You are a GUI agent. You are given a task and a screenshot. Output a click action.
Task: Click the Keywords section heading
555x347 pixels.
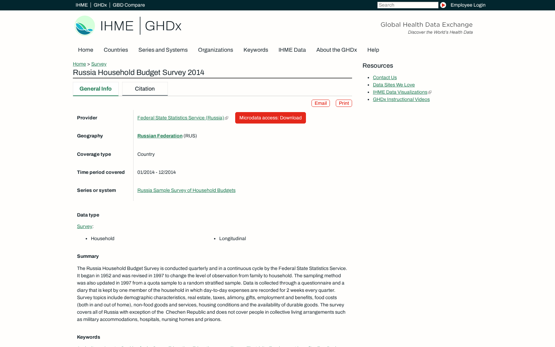pos(88,337)
